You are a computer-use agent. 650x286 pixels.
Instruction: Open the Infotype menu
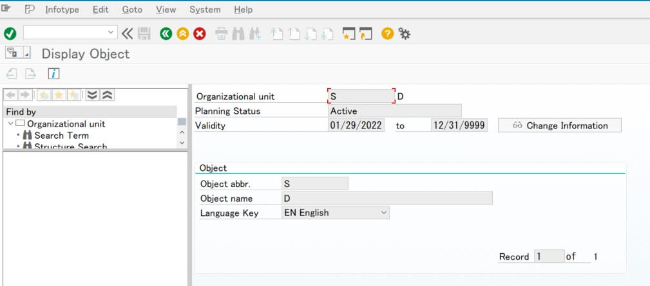pyautogui.click(x=62, y=10)
